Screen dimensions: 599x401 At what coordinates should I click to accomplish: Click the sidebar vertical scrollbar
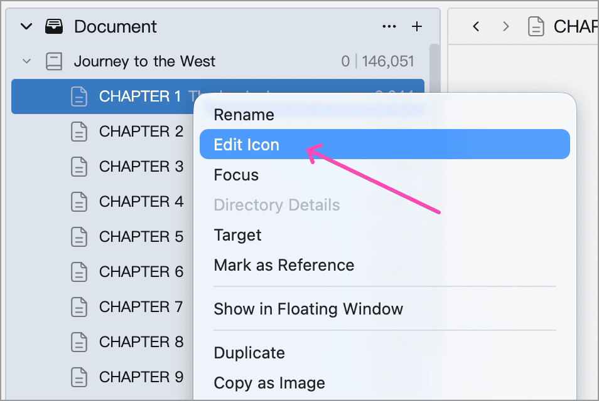click(x=434, y=69)
